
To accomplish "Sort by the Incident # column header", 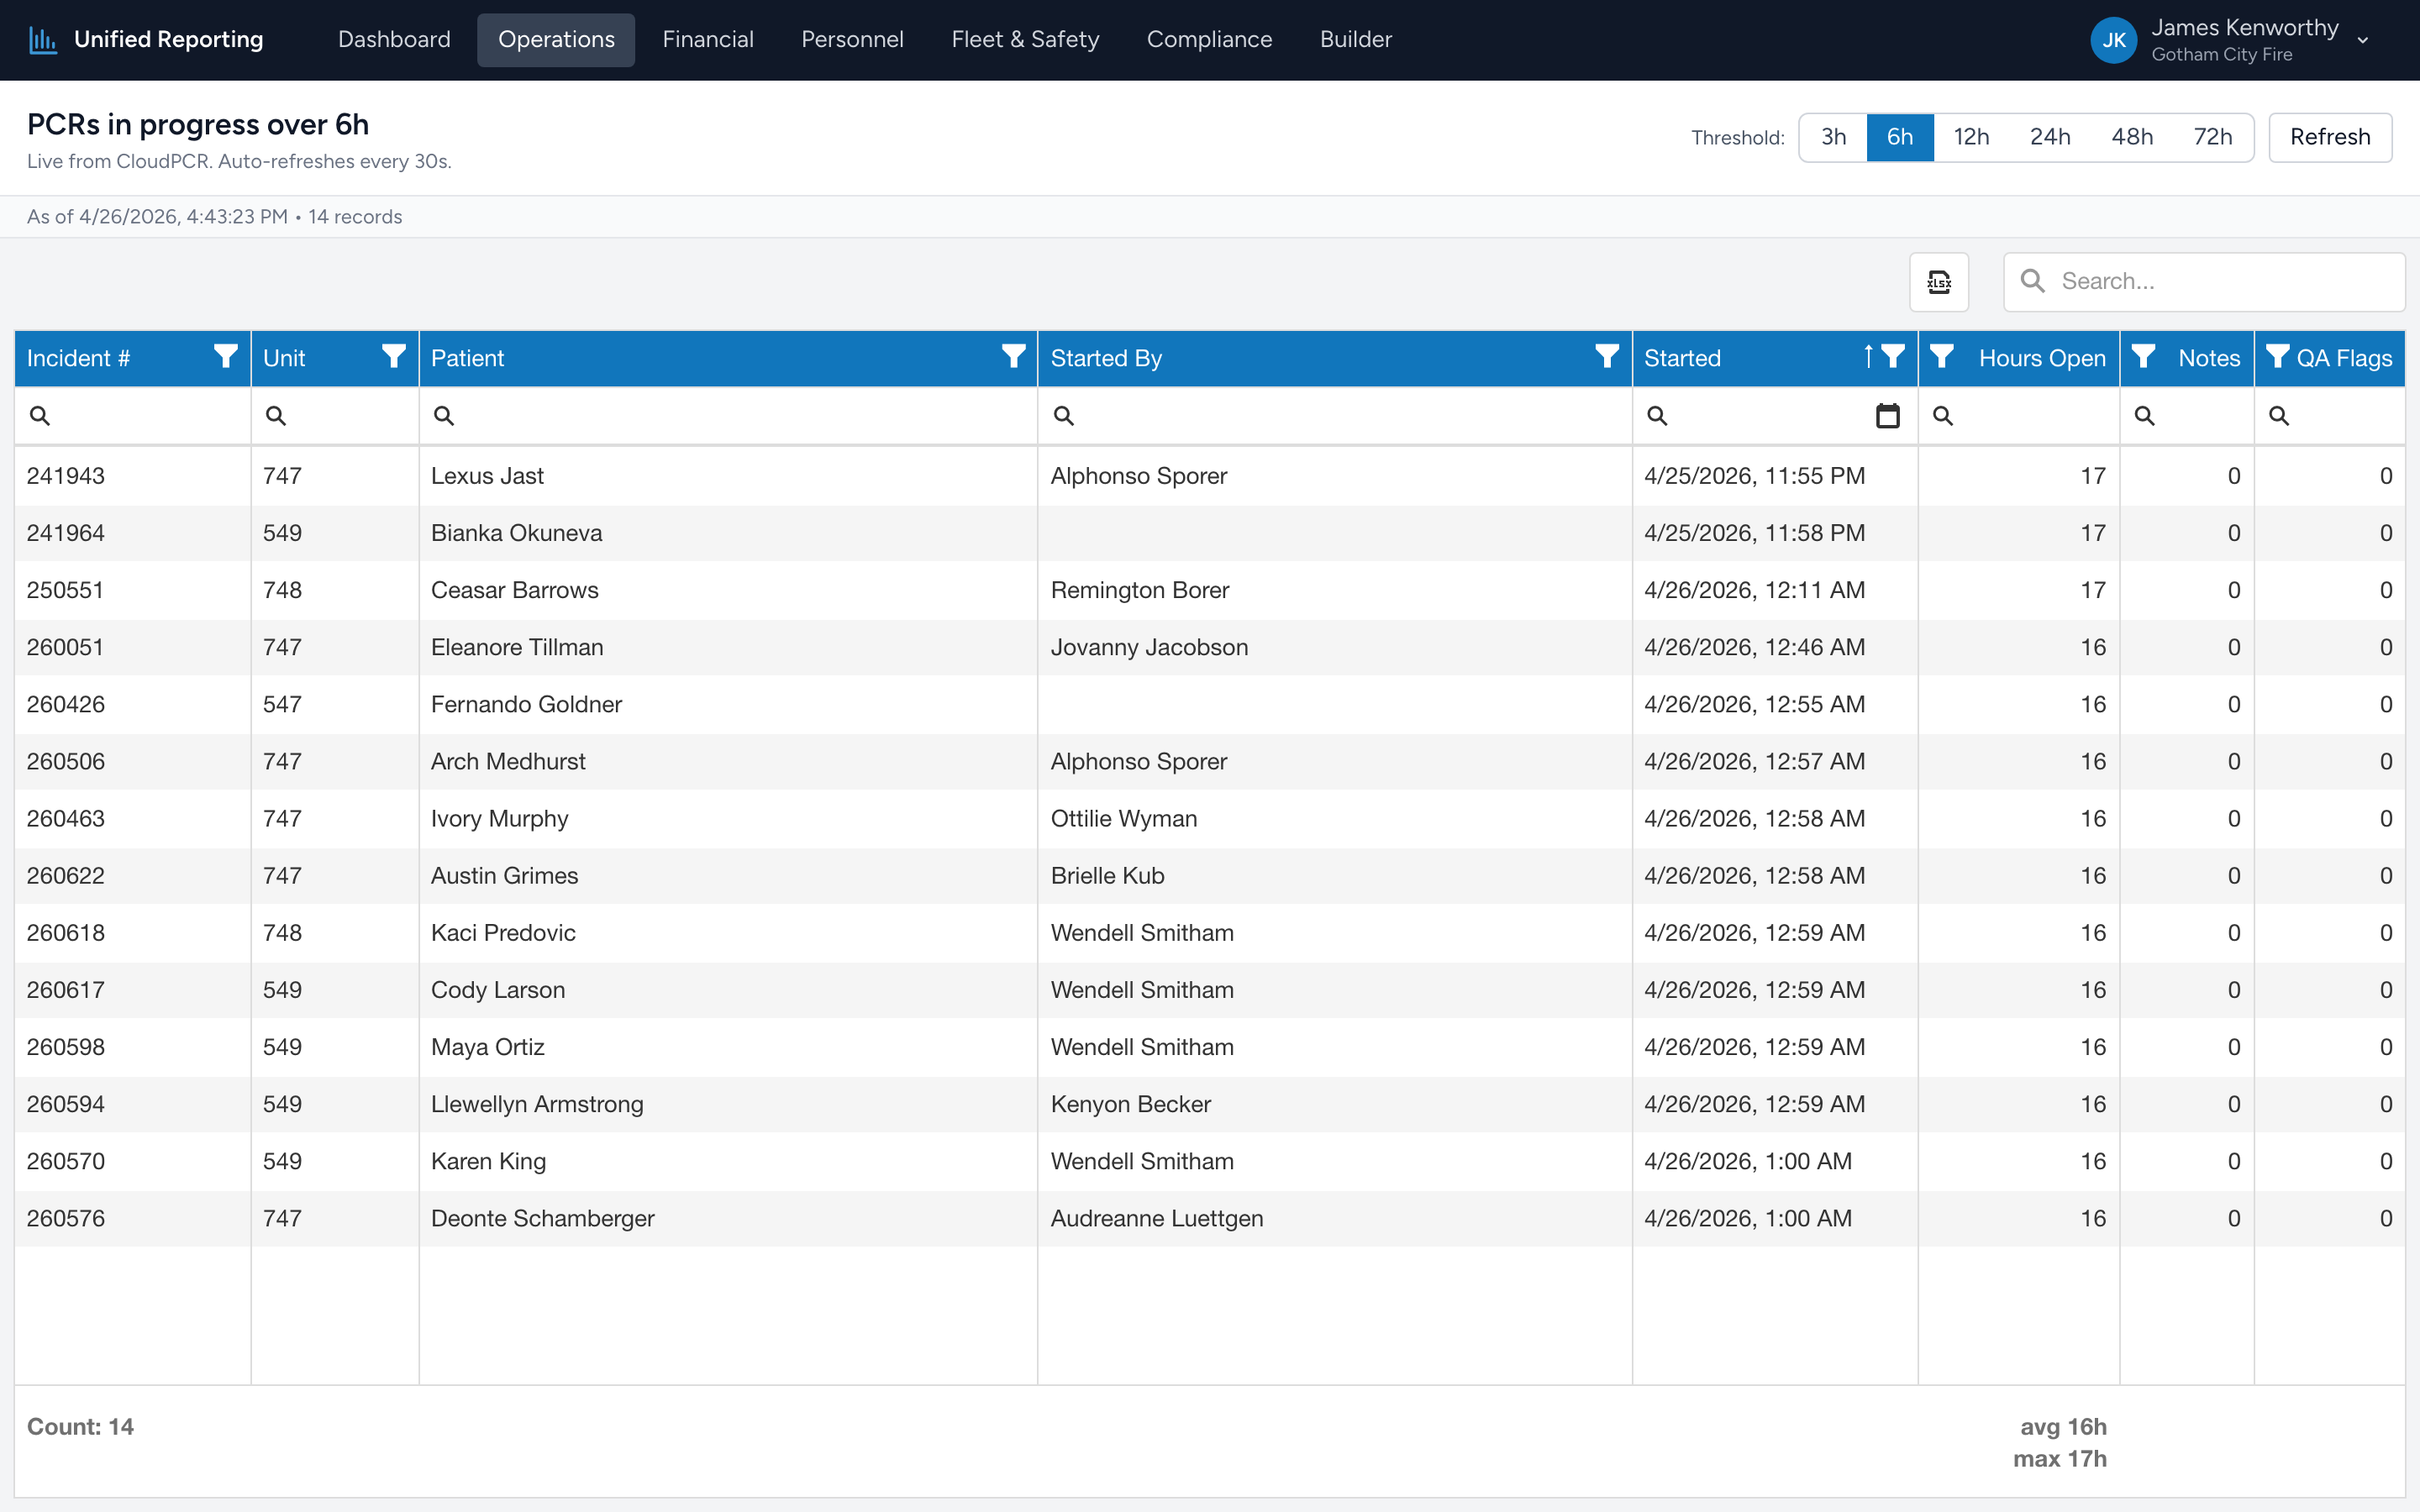I will point(78,358).
